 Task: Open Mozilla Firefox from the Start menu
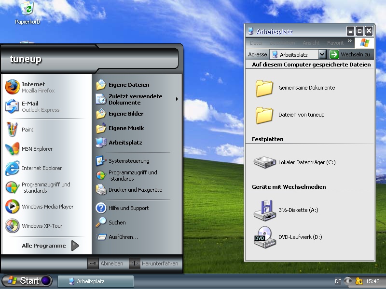(13, 87)
